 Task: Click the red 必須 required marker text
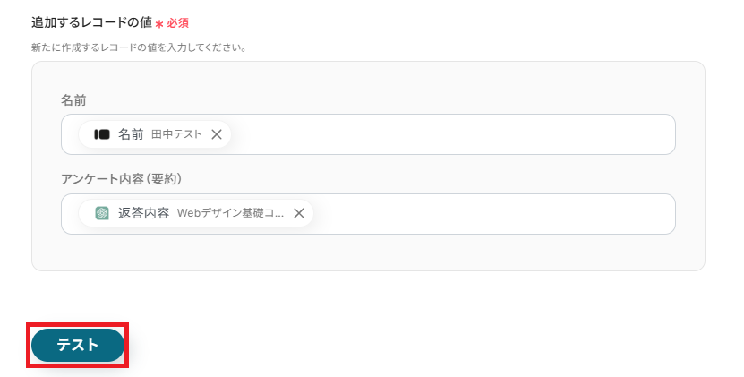(x=177, y=22)
